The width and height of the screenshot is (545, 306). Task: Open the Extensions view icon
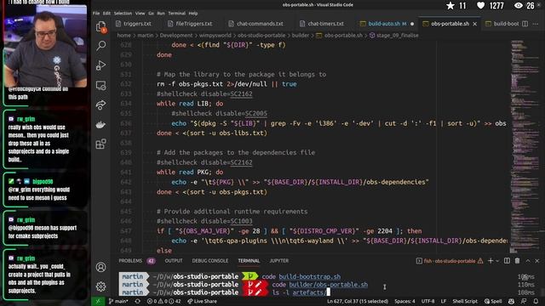coord(100,144)
